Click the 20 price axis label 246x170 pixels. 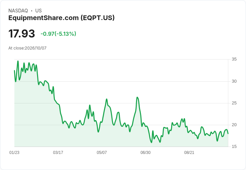(x=234, y=125)
